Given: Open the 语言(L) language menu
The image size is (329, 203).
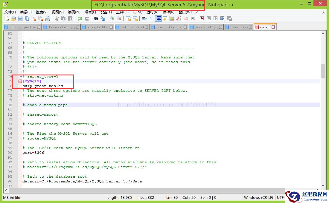Looking at the screenshot, I should [90, 12].
